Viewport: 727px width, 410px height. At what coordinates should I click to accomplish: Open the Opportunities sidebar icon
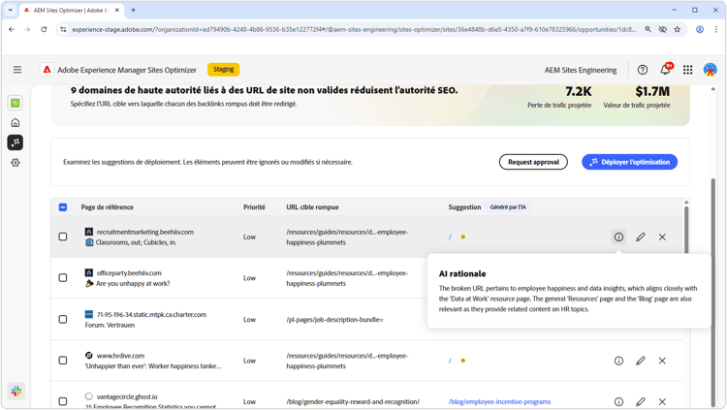pos(16,142)
